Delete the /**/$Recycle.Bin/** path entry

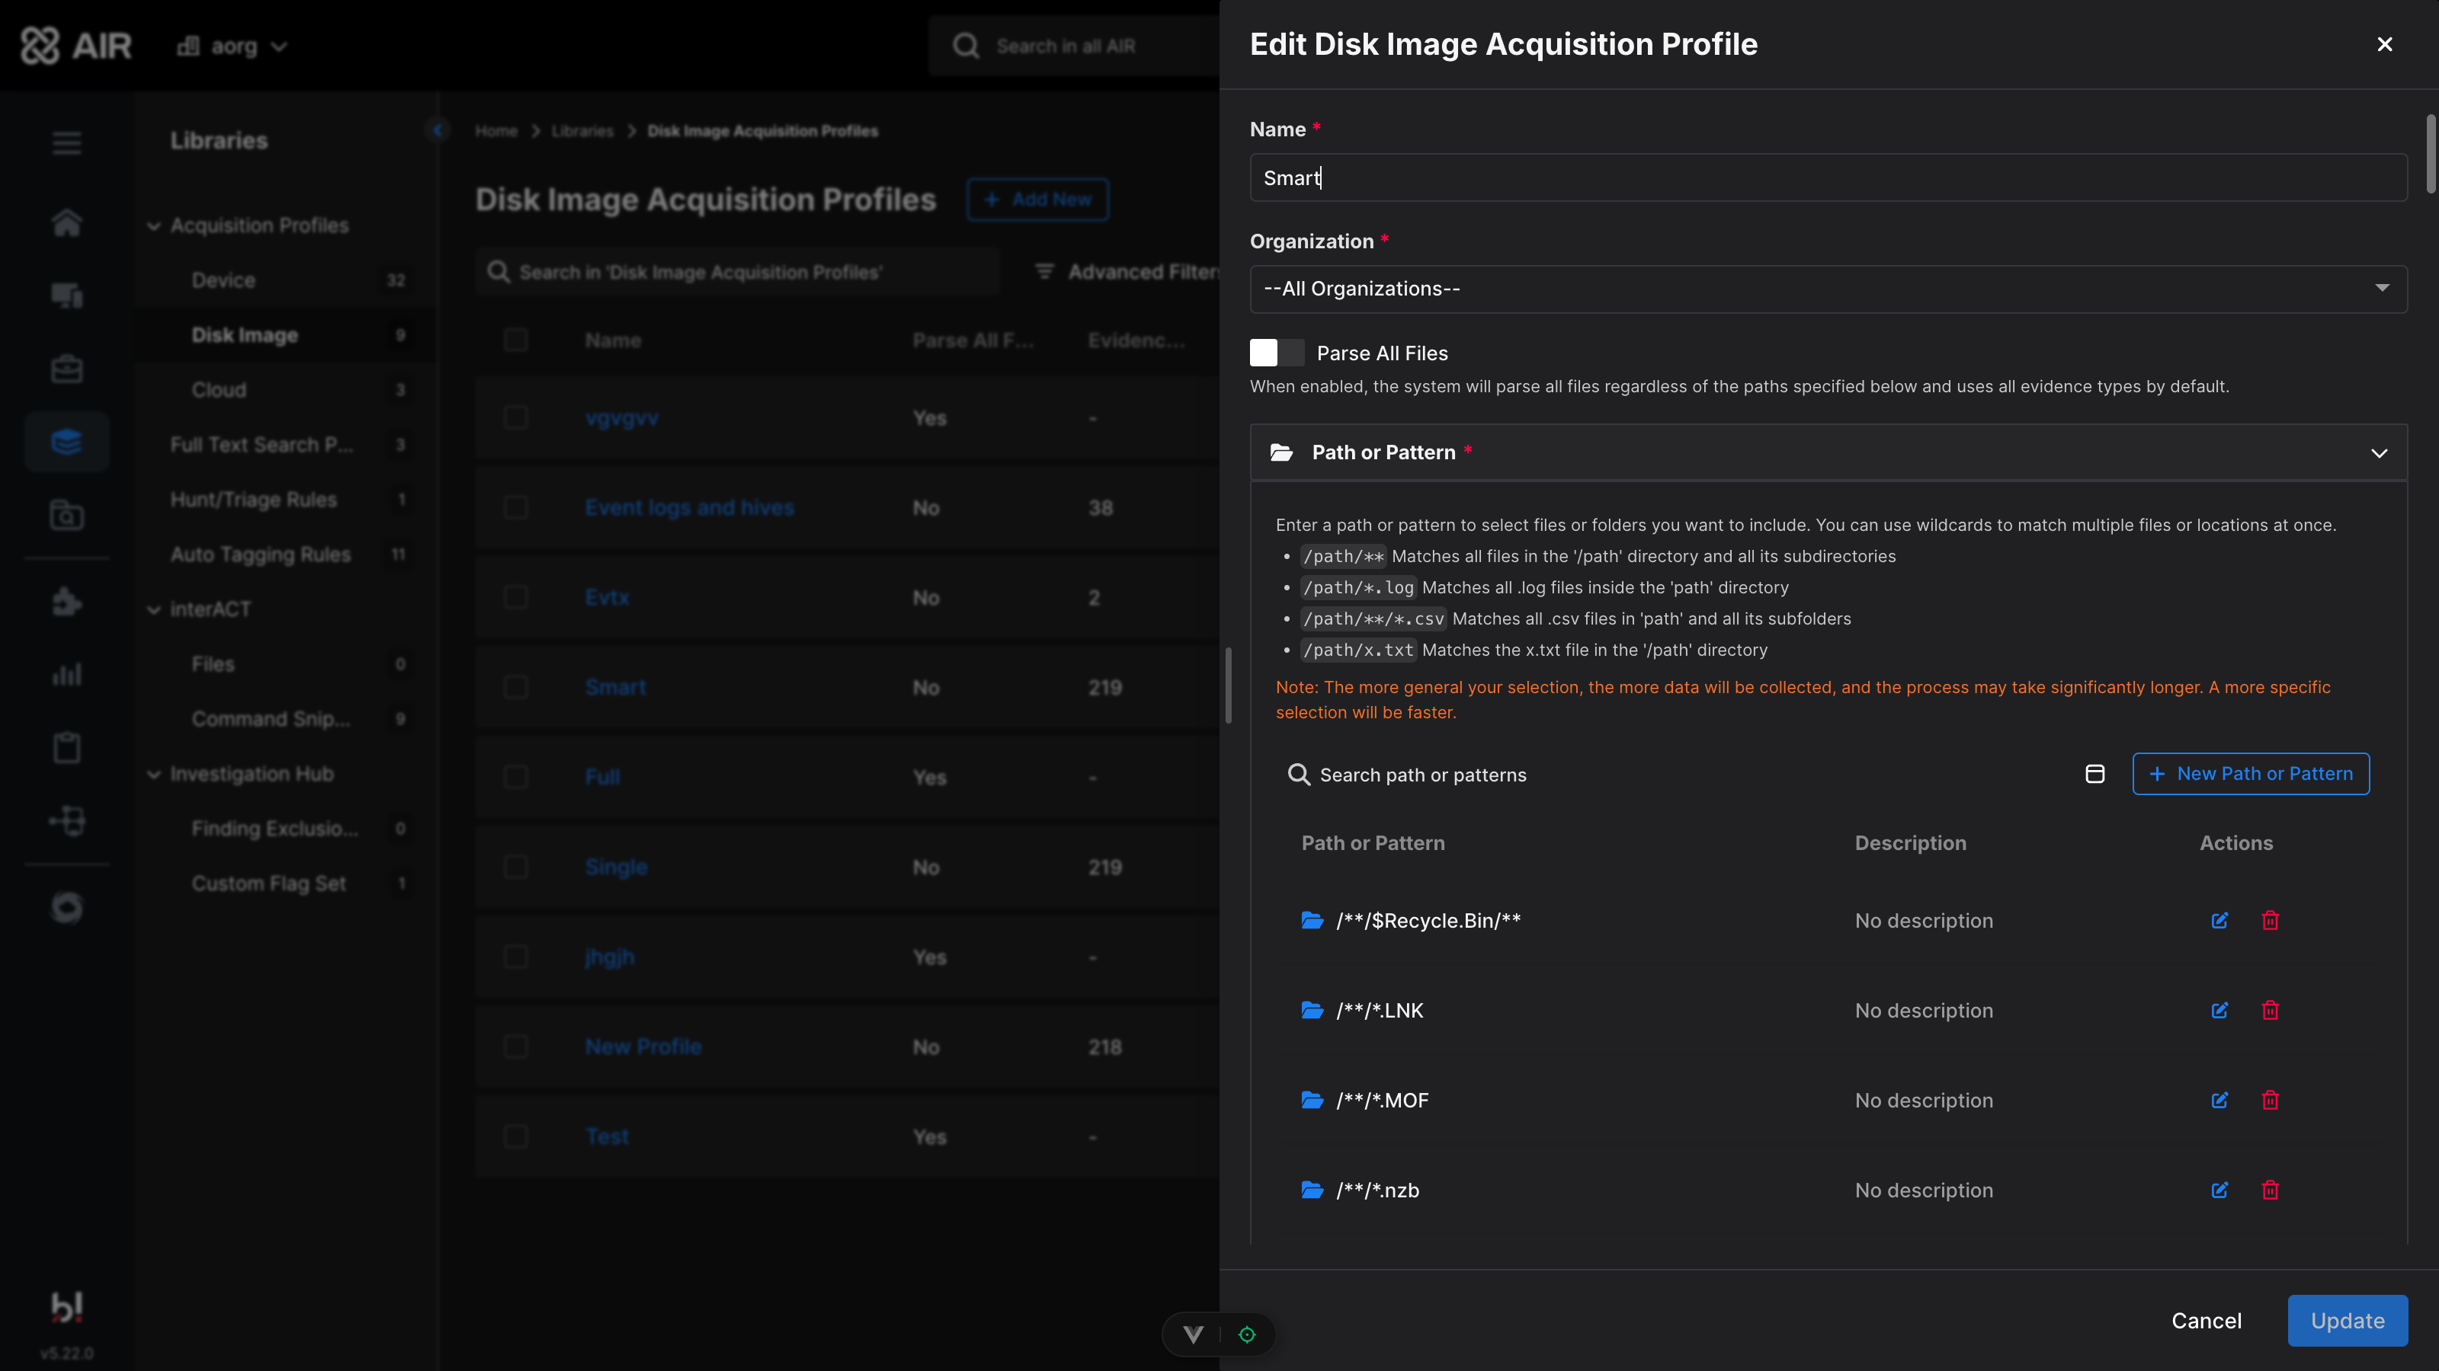click(2271, 921)
